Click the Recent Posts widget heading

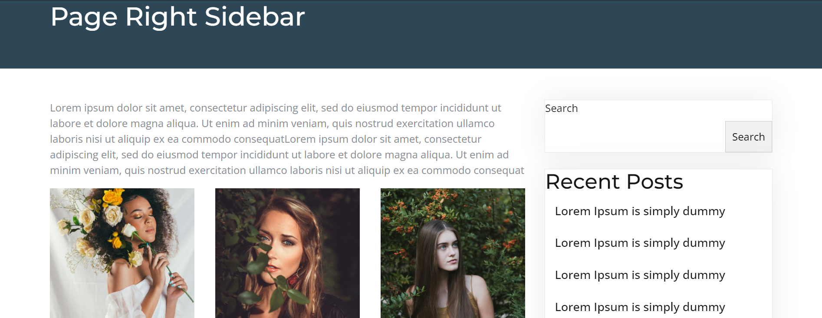pyautogui.click(x=614, y=181)
